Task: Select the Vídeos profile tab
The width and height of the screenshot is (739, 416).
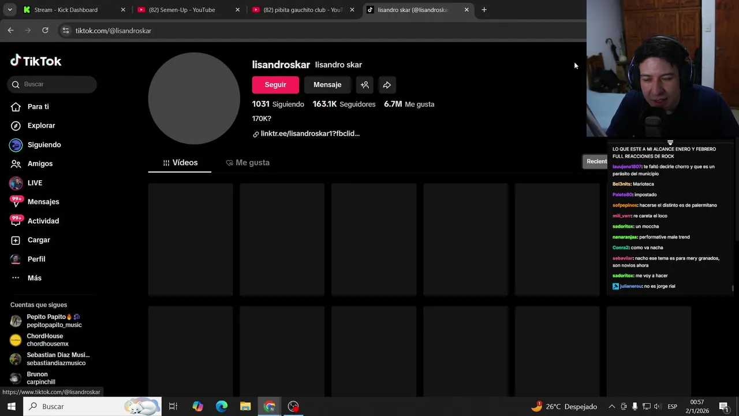Action: tap(180, 163)
